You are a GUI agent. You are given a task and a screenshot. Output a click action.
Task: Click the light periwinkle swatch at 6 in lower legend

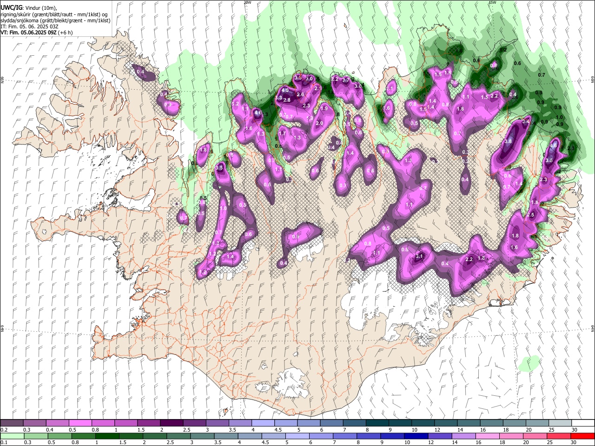(321, 436)
